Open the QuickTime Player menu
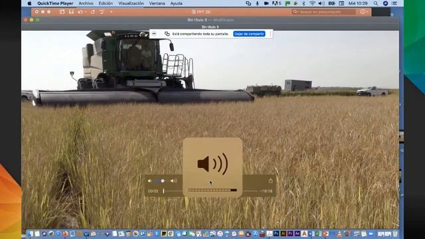Image resolution: width=425 pixels, height=239 pixels. tap(55, 3)
